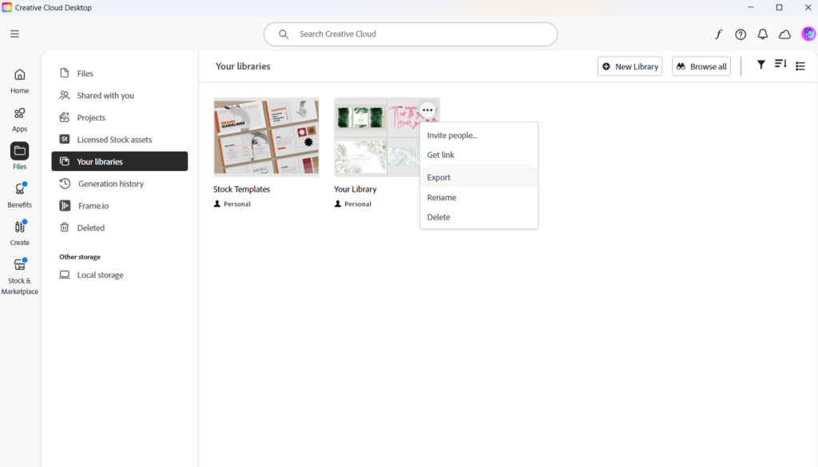
Task: Click the three-dot menu on Your Library
Action: pyautogui.click(x=427, y=110)
